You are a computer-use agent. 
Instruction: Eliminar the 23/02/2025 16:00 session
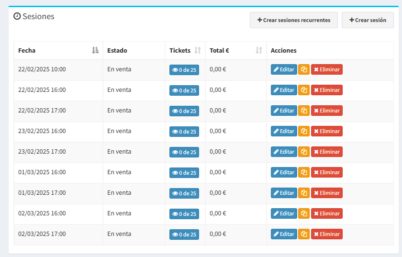pyautogui.click(x=326, y=131)
